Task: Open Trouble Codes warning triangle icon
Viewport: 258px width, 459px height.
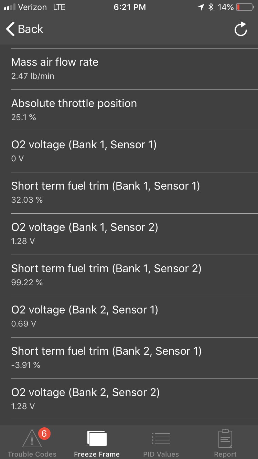Action: tap(32, 438)
